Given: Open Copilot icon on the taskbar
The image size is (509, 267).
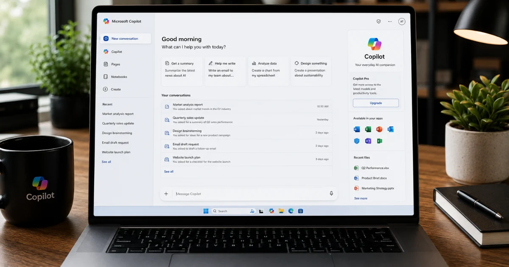Looking at the screenshot, I should pyautogui.click(x=271, y=211).
